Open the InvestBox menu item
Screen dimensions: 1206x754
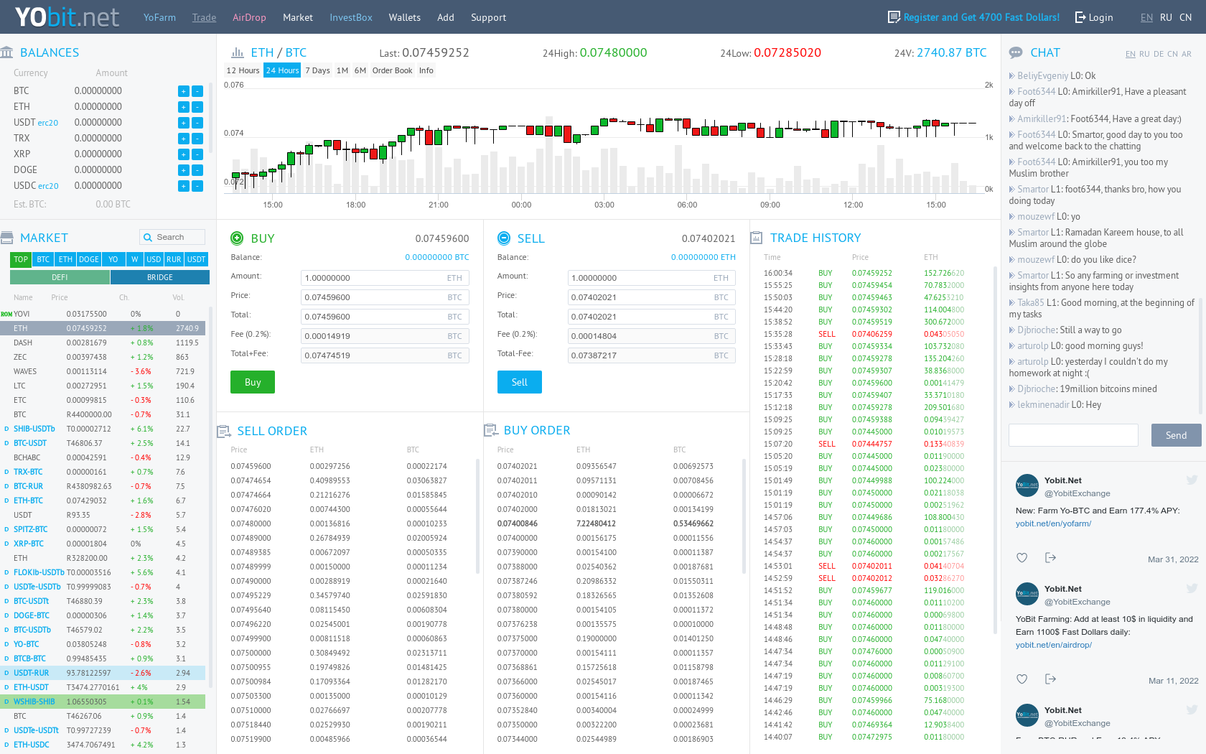point(351,17)
